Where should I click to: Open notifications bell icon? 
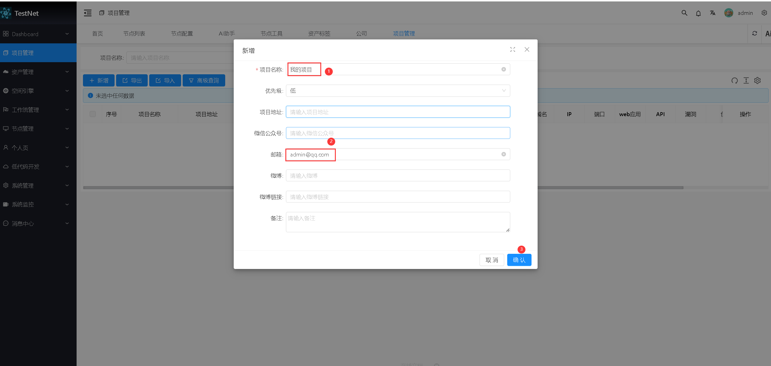(698, 13)
